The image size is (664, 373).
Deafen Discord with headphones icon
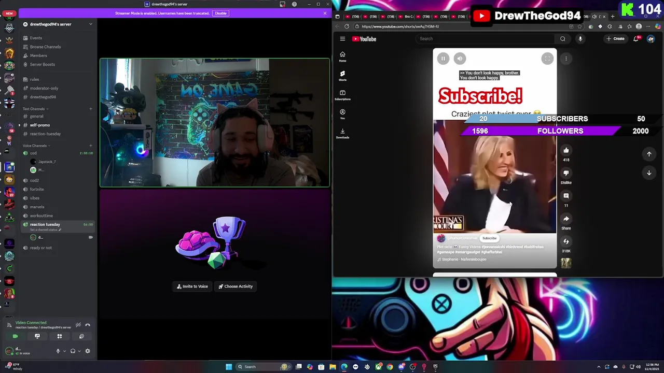click(x=73, y=351)
